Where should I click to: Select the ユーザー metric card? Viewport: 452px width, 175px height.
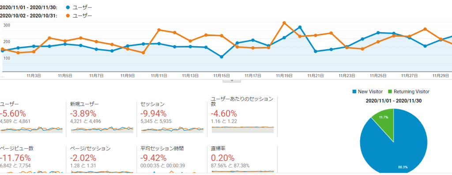(31, 117)
